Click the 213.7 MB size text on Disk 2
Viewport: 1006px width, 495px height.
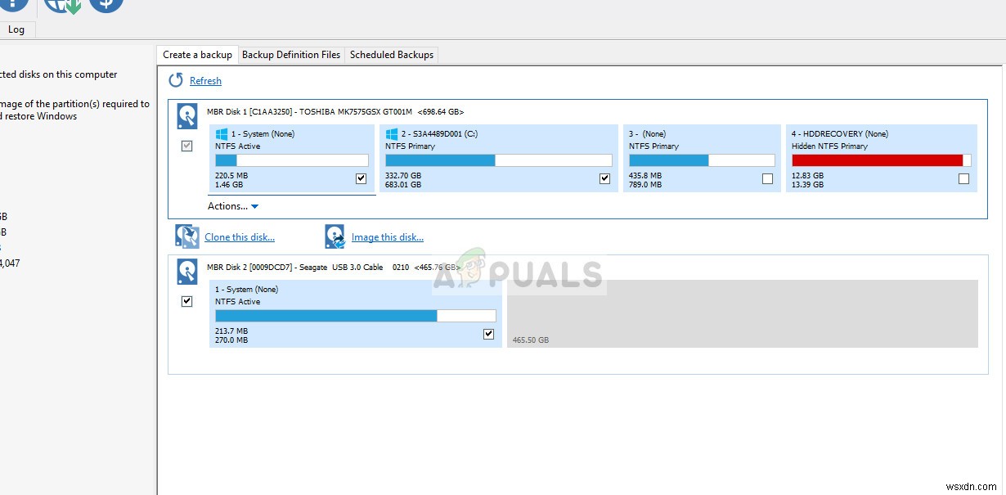(231, 331)
